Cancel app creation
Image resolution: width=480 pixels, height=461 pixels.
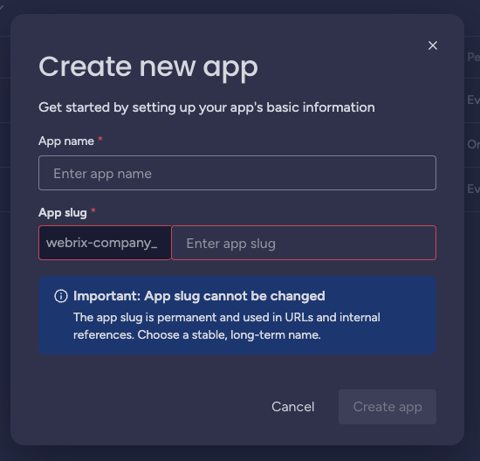coord(293,407)
